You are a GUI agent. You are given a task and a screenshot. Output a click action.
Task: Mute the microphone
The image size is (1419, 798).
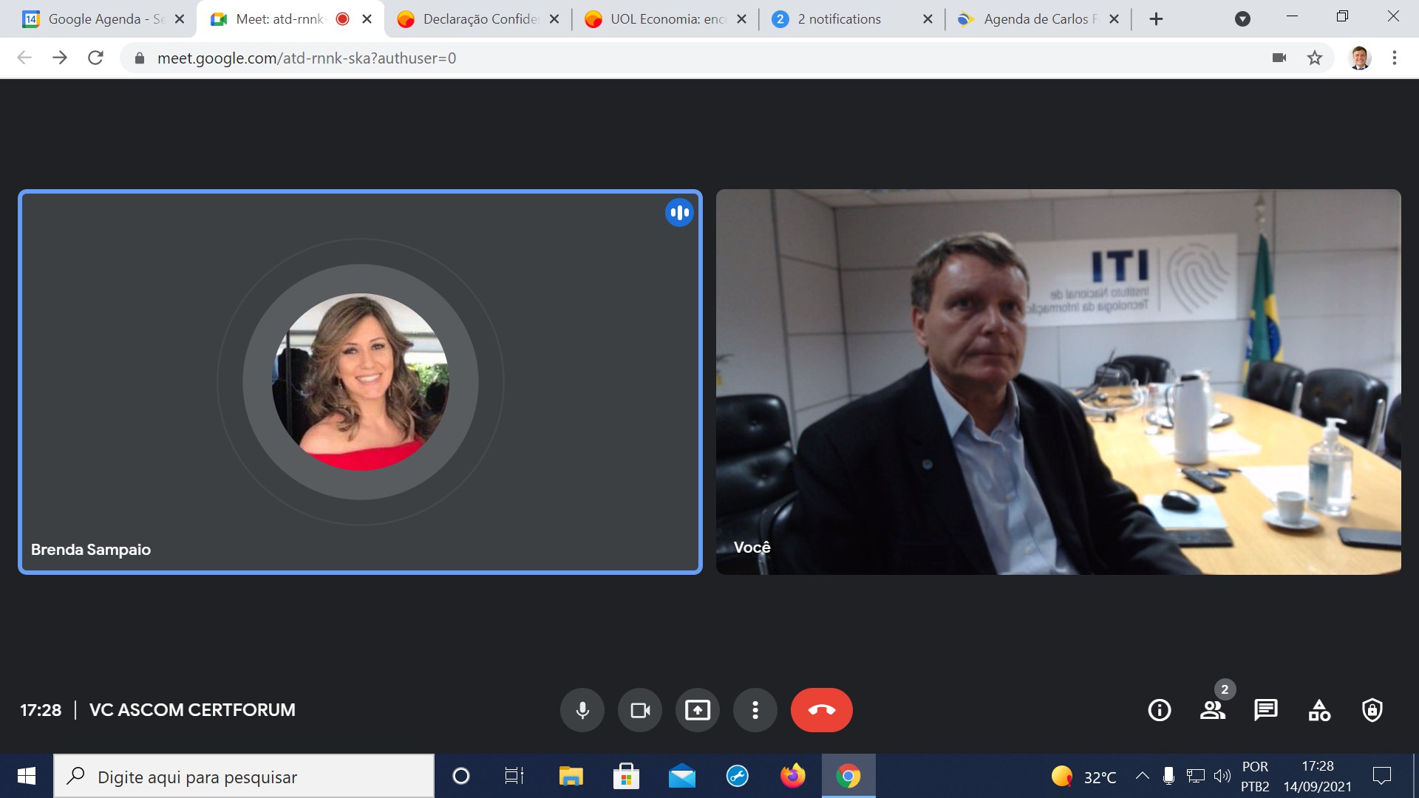tap(582, 709)
